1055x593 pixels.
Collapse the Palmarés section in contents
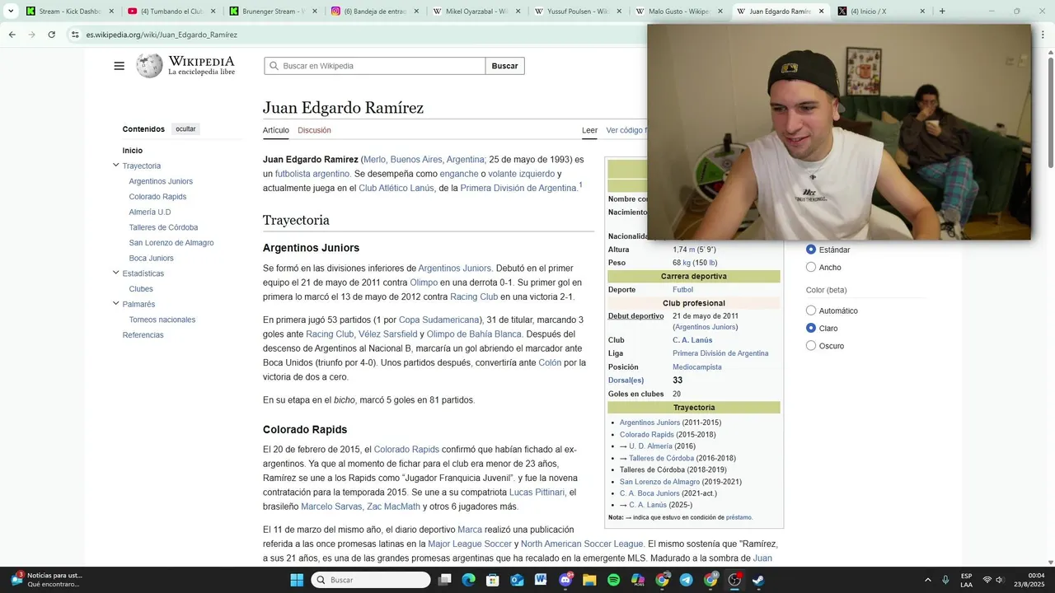pyautogui.click(x=115, y=303)
